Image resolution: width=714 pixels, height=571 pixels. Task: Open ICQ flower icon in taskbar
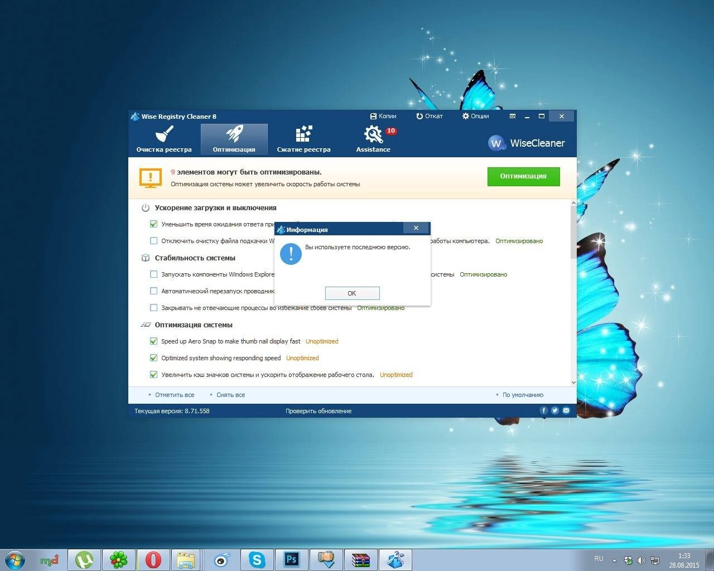pyautogui.click(x=119, y=560)
